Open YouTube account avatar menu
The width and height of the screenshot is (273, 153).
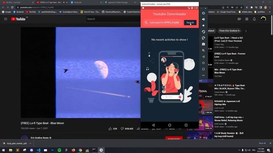coord(264,19)
